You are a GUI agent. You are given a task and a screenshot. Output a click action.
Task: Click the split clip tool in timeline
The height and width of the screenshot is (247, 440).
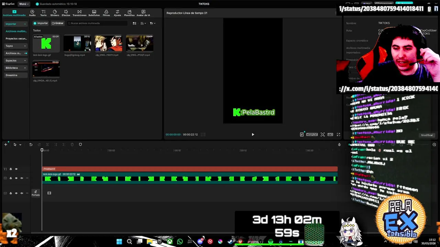pyautogui.click(x=47, y=144)
